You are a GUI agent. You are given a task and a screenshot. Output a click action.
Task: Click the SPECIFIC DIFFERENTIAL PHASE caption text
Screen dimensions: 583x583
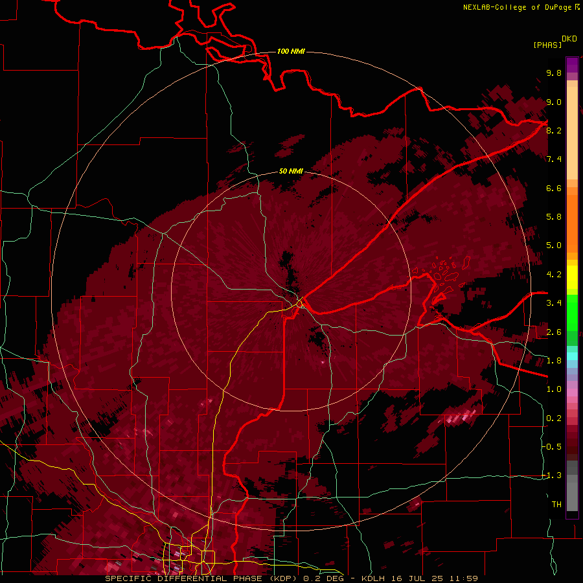point(184,578)
